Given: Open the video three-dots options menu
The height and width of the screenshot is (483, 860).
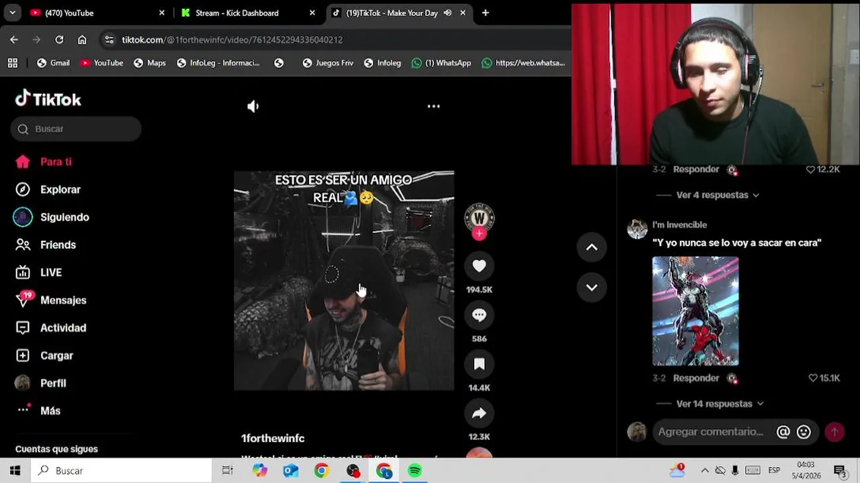Looking at the screenshot, I should (433, 106).
